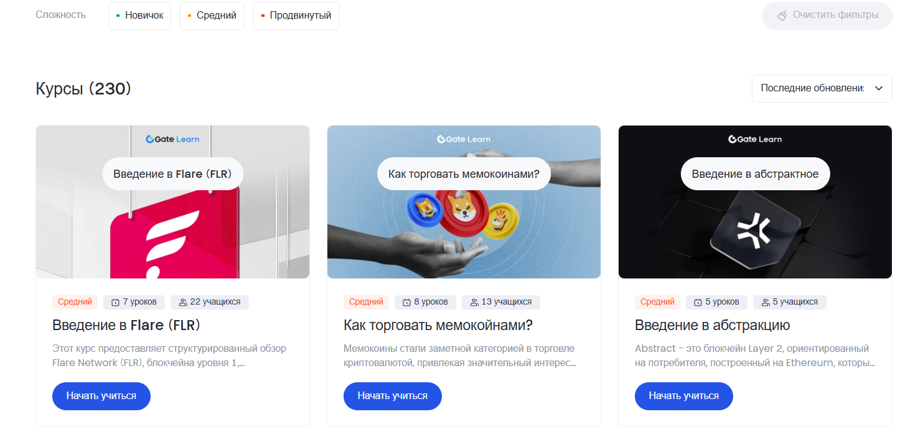918x432 pixels.
Task: Click the sort dropdown chevron arrow
Action: [879, 88]
